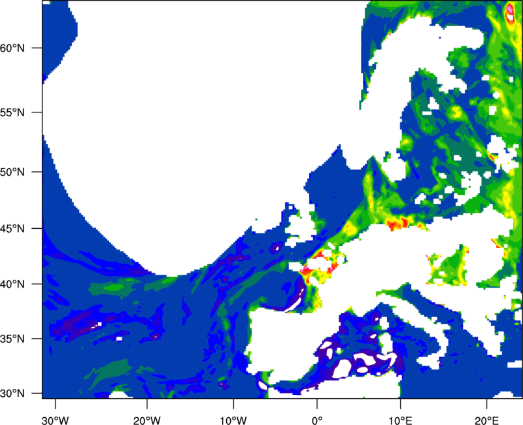Click the 45°N latitude label
Viewport: 523px width, 425px height.
(12, 228)
